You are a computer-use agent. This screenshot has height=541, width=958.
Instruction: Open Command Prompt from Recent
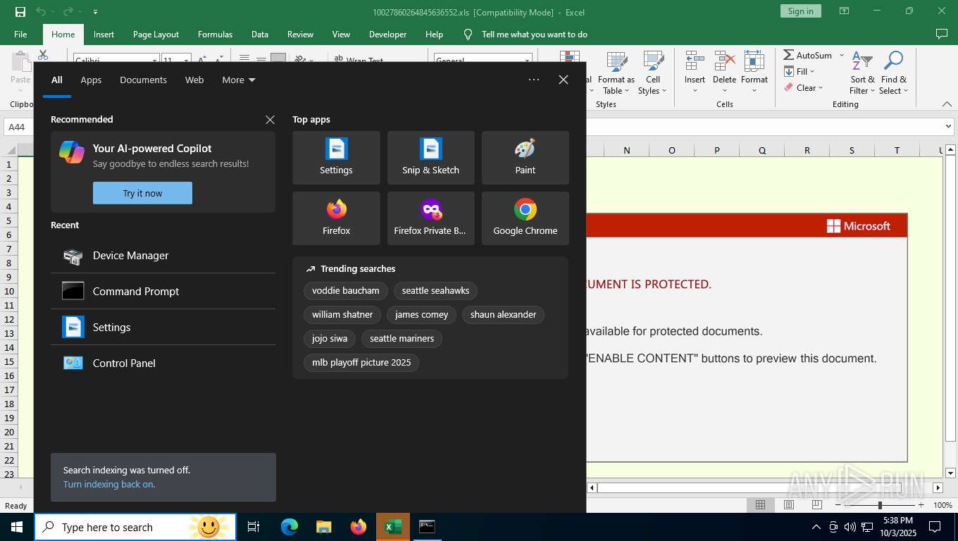[x=163, y=292]
